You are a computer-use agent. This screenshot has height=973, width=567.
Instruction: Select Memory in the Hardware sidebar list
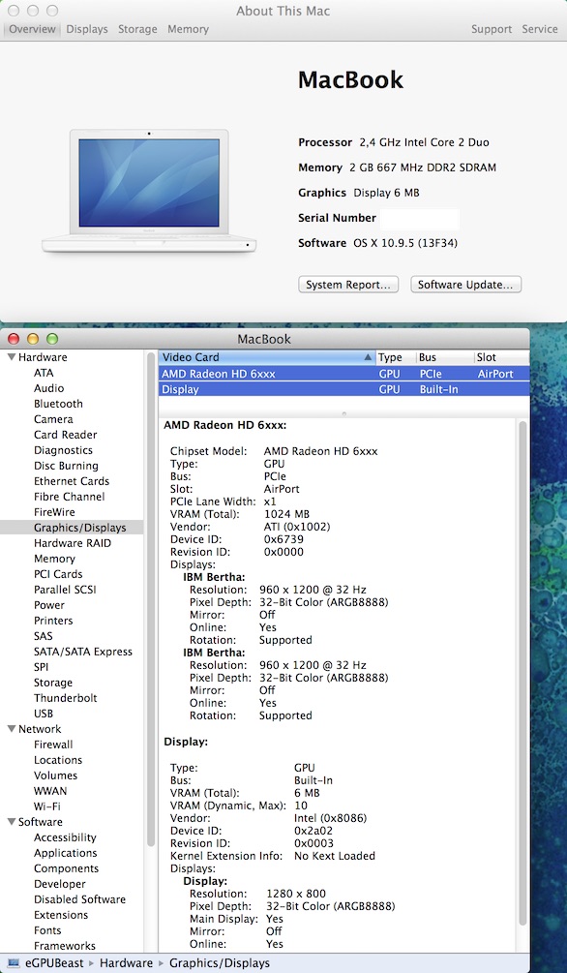tap(54, 559)
